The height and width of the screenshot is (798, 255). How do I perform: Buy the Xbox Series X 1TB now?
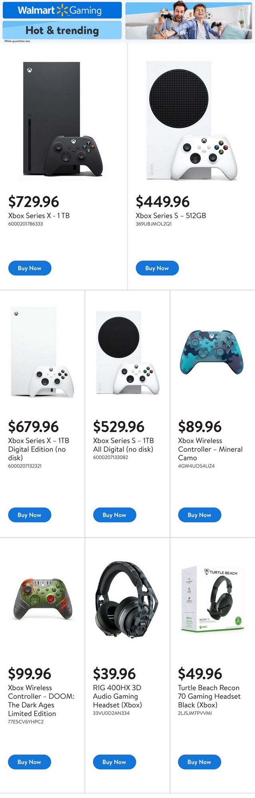30,268
